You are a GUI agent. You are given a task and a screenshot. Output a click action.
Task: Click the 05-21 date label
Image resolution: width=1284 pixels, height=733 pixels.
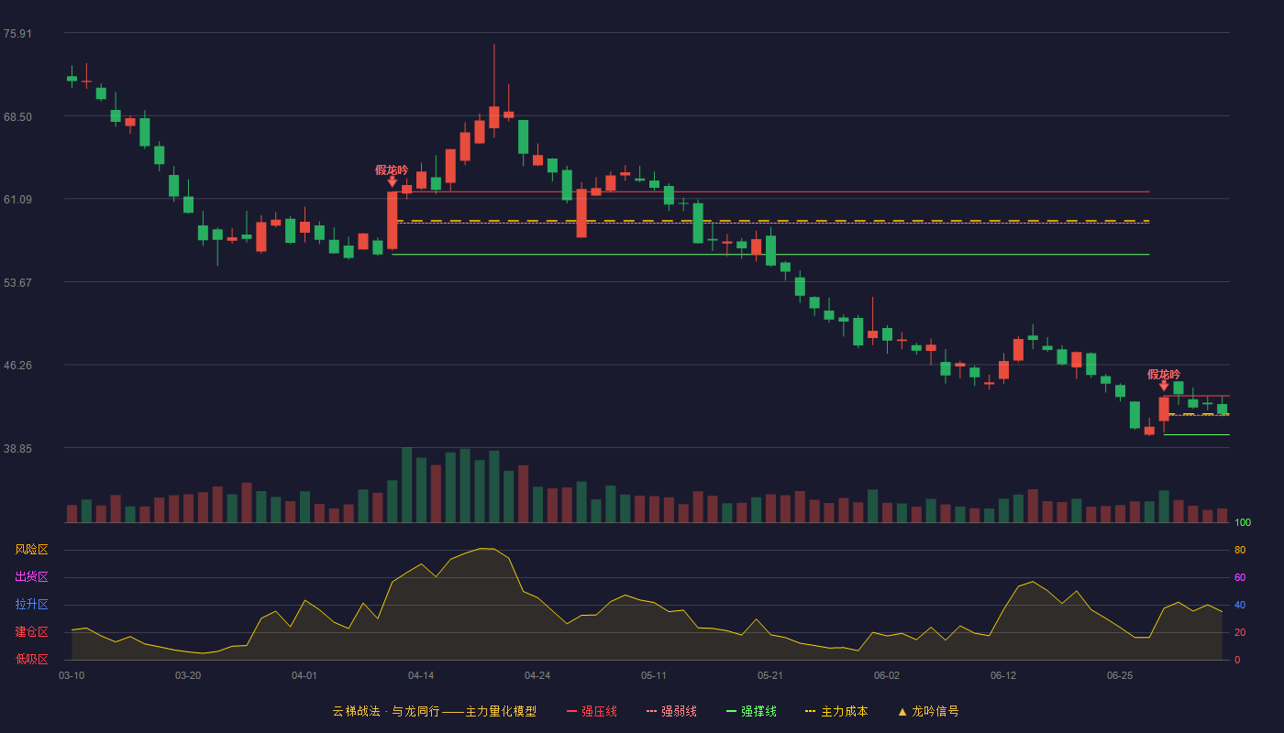click(x=770, y=675)
